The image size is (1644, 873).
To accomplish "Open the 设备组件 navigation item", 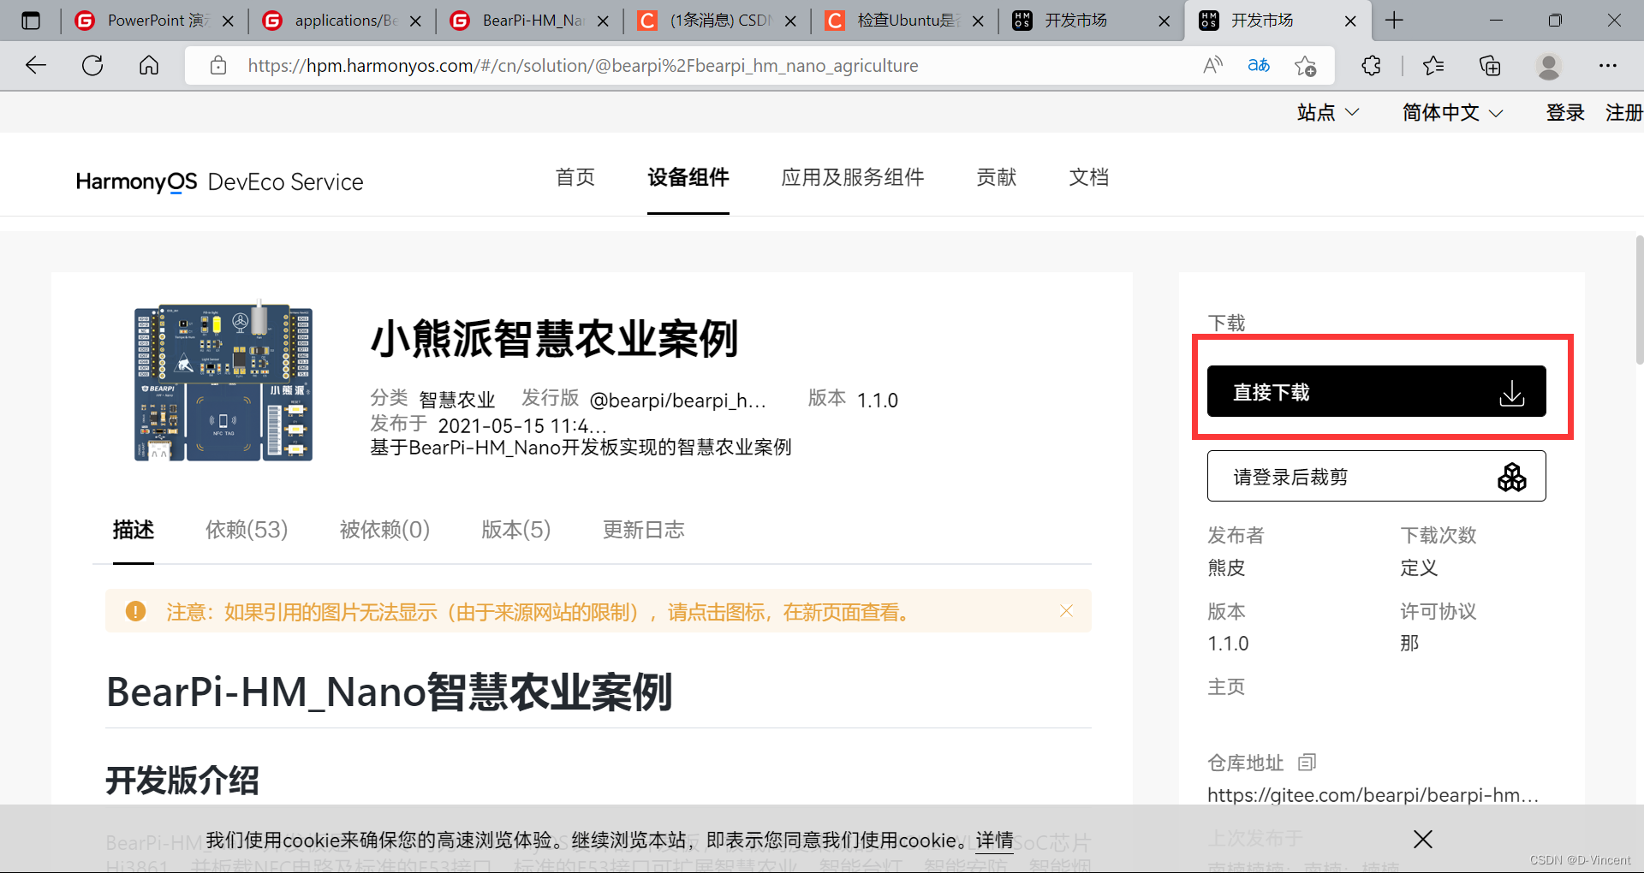I will click(688, 177).
